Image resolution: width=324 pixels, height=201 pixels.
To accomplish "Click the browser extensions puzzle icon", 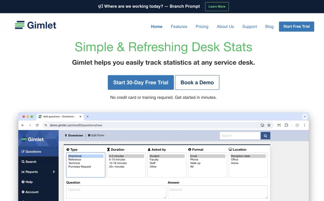I will (286, 125).
